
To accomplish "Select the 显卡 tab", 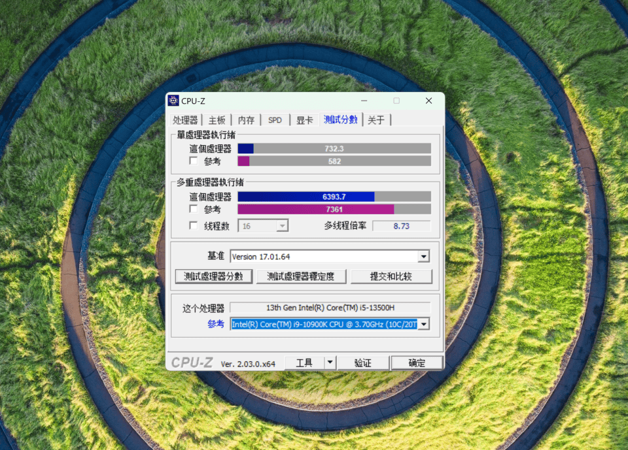I will pyautogui.click(x=304, y=120).
